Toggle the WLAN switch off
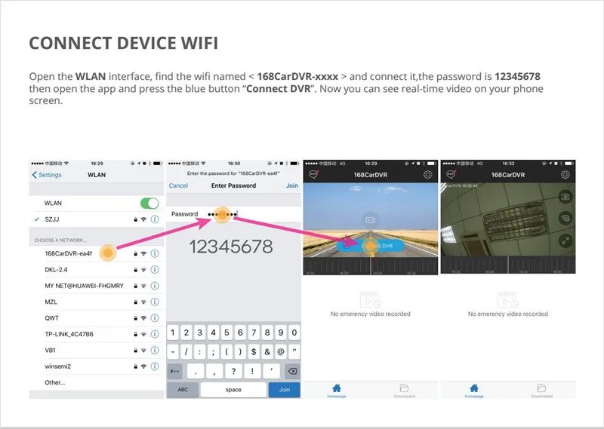Viewport: 604px width, 429px height. coord(149,203)
